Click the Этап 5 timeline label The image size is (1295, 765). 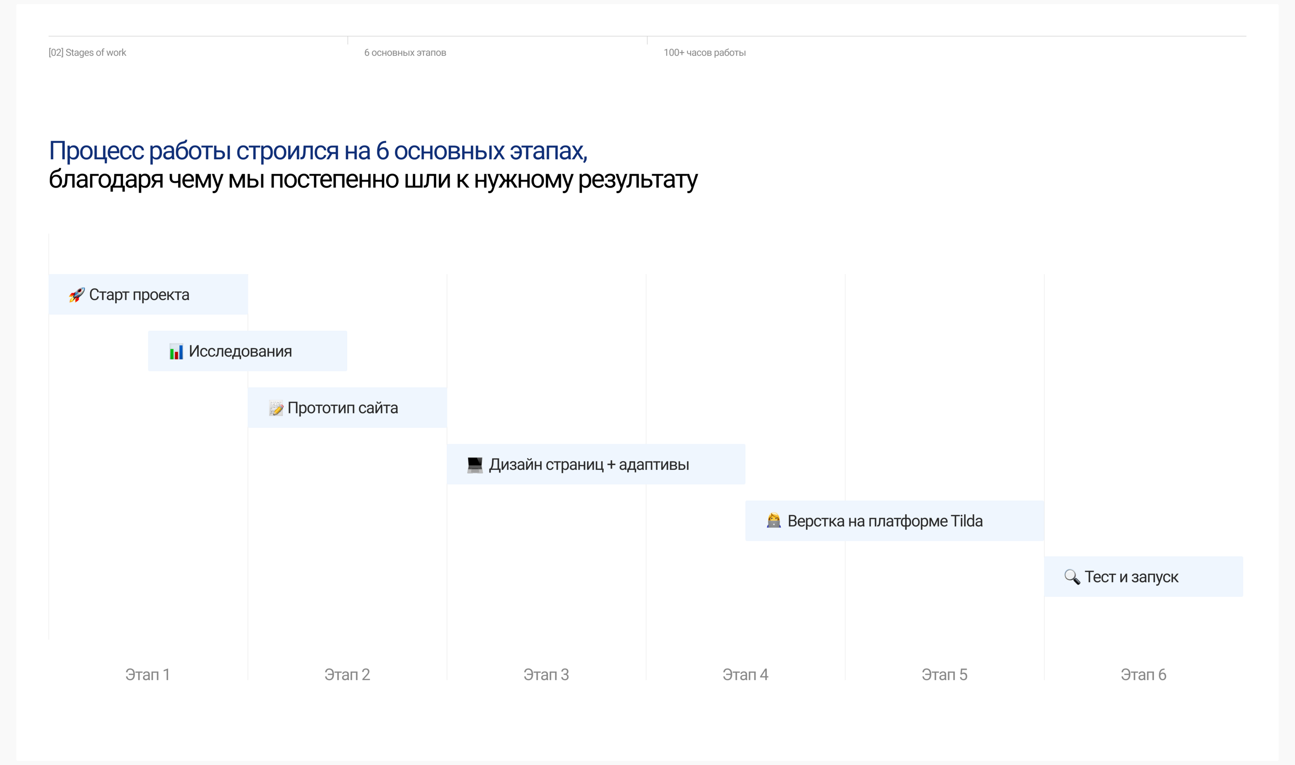tap(944, 675)
